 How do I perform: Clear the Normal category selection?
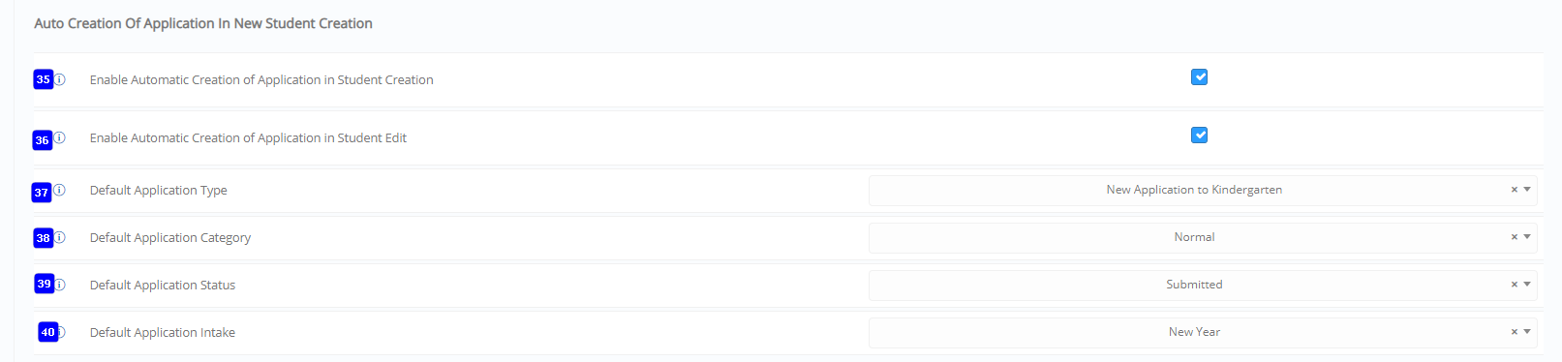pyautogui.click(x=1515, y=237)
